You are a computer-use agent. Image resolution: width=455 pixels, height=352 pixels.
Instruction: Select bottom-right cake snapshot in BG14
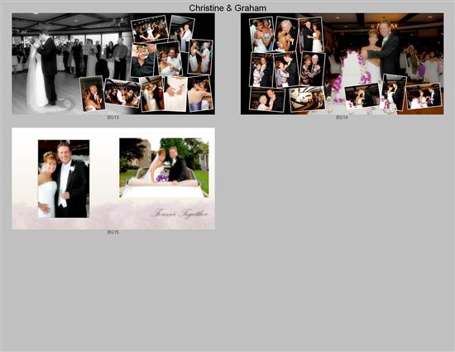point(424,96)
